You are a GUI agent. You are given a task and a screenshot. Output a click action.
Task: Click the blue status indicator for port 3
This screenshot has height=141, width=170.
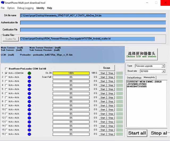click(29, 81)
